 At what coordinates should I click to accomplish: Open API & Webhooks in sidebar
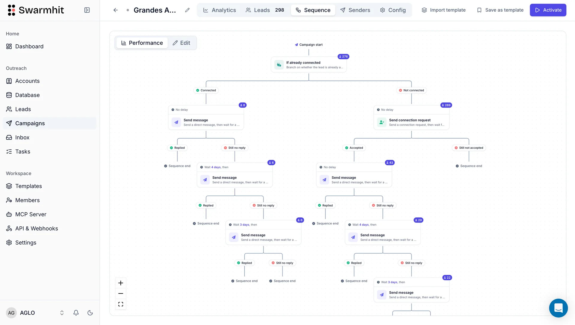49,228
